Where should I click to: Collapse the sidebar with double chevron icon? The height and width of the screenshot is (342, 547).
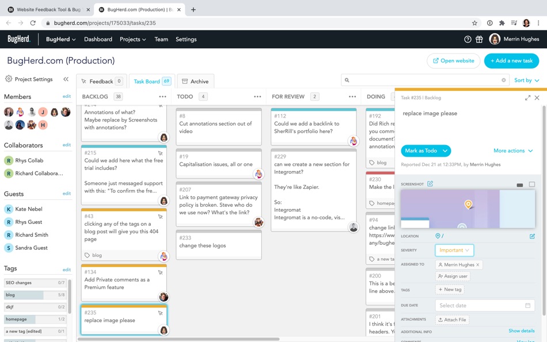click(66, 79)
